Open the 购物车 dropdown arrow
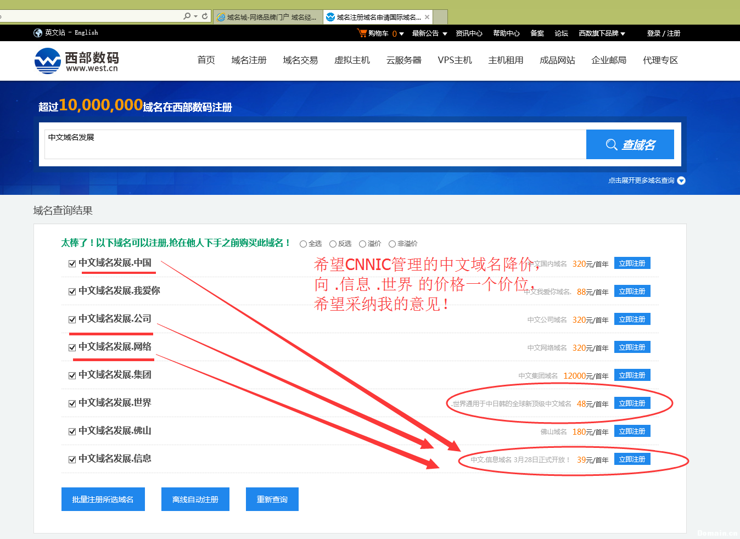Image resolution: width=740 pixels, height=539 pixels. click(401, 34)
